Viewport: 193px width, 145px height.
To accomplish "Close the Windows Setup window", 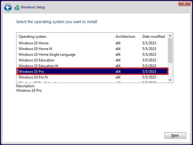I will (x=184, y=3).
